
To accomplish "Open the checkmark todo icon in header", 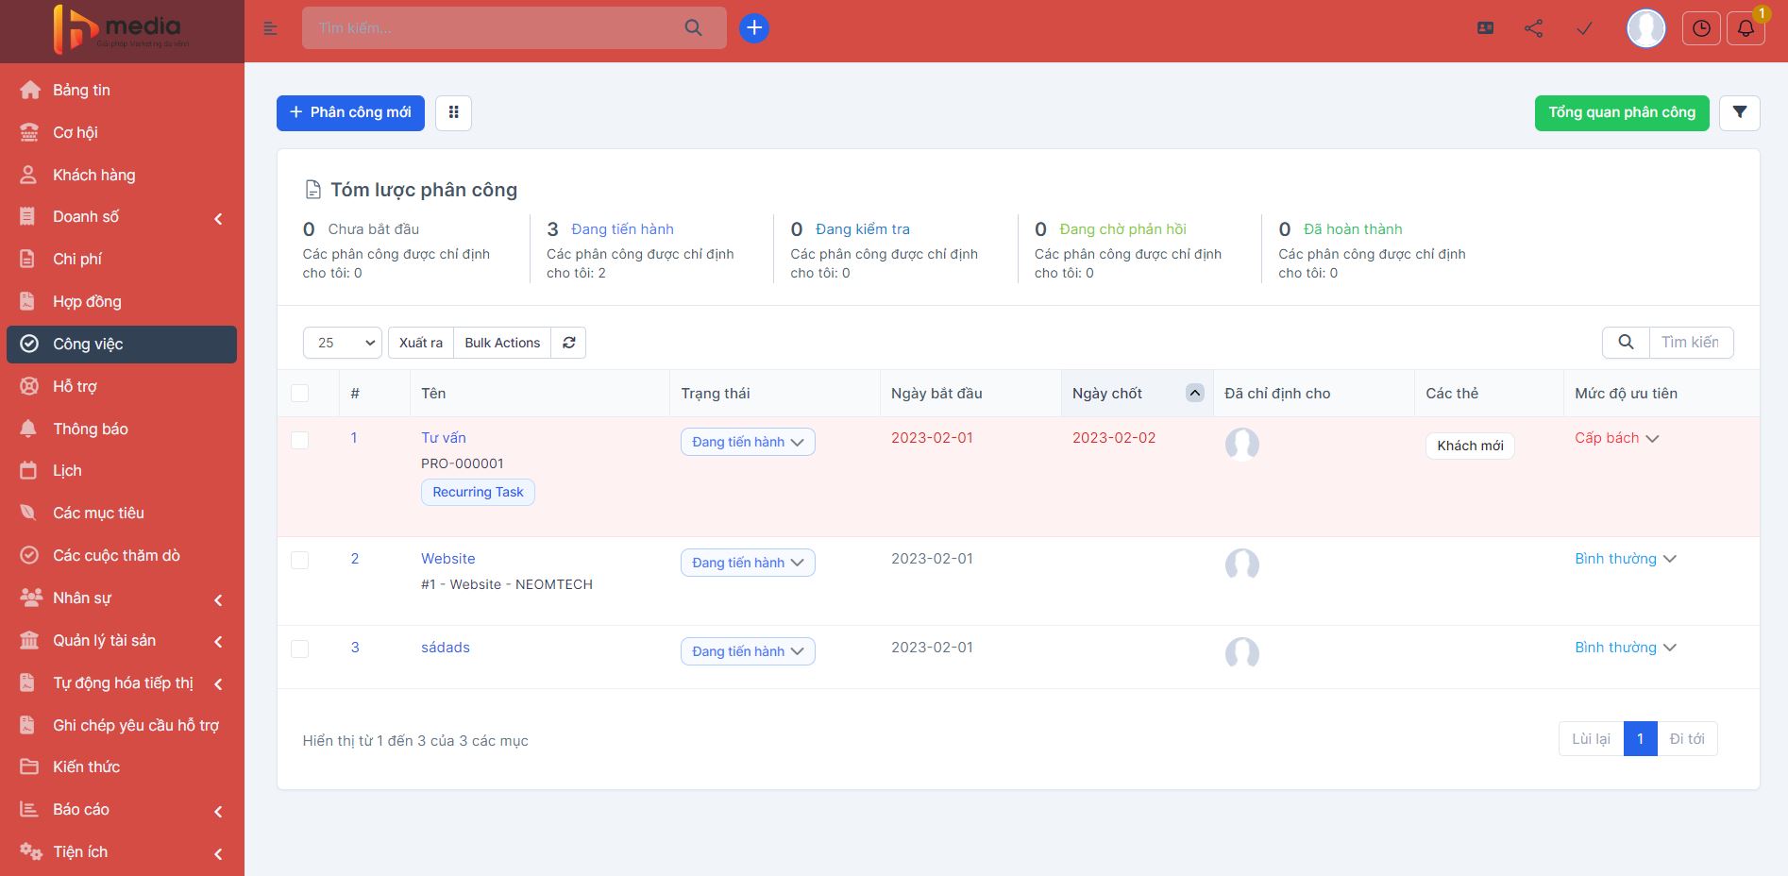I will click(x=1585, y=28).
